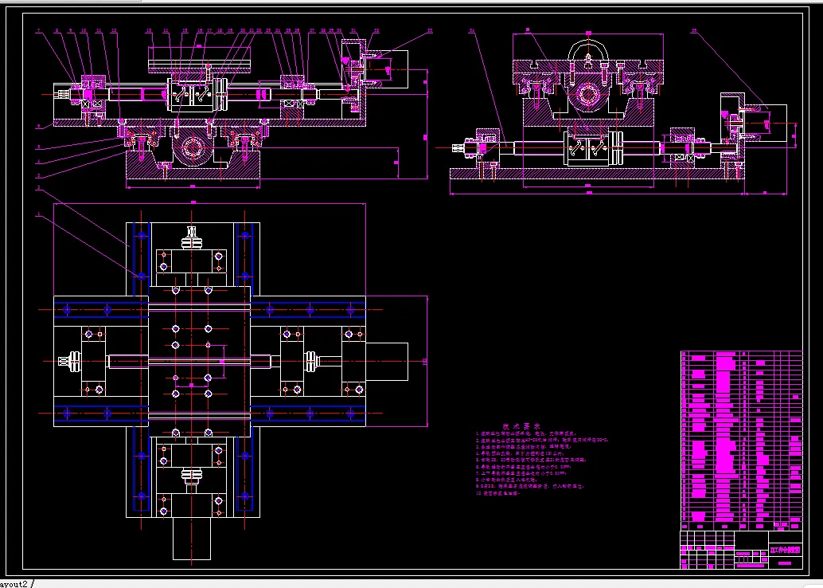Select the 191 vertical dimension beside the plan view

click(x=424, y=361)
